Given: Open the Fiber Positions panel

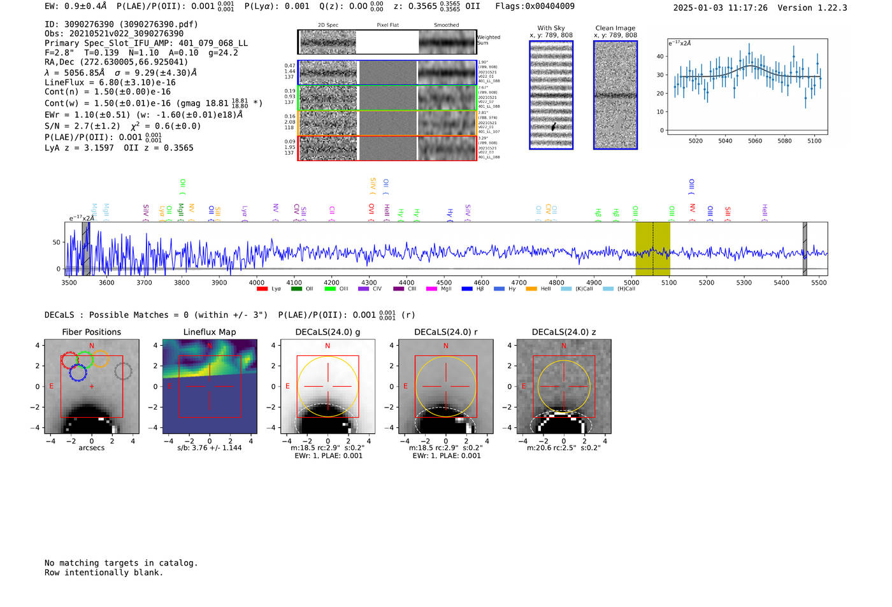Looking at the screenshot, I should [x=92, y=386].
